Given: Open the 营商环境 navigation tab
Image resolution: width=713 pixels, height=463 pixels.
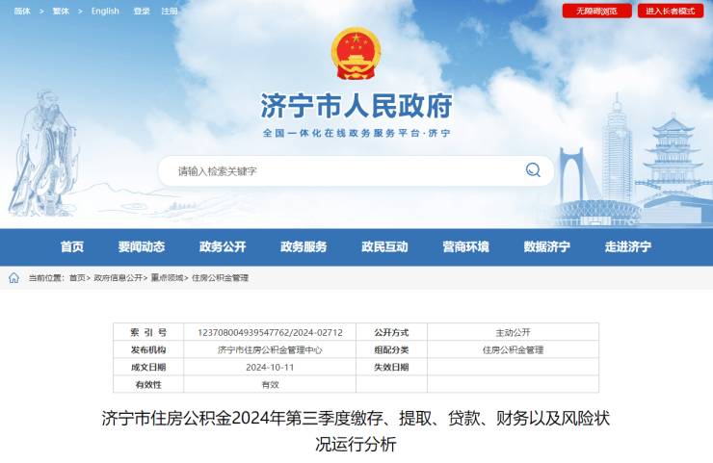Looking at the screenshot, I should (x=465, y=246).
